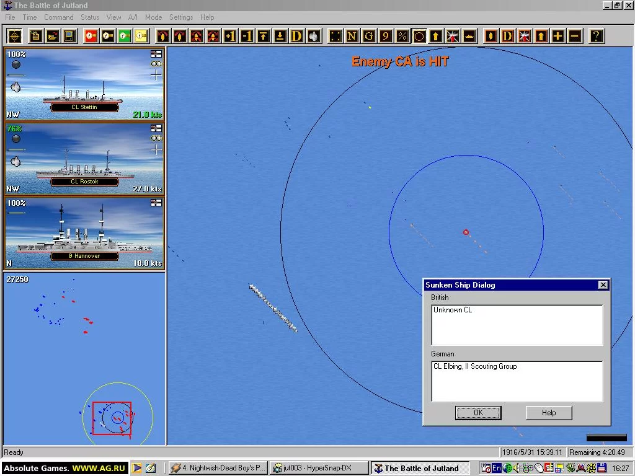Click the -1 toolbar icon
This screenshot has height=476, width=635.
[x=246, y=36]
